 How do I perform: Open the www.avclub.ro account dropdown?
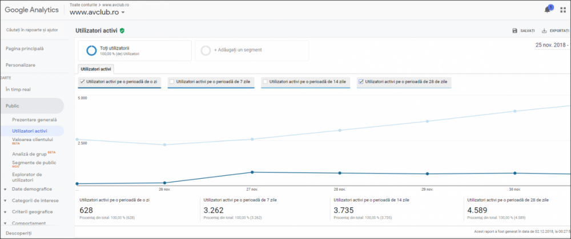[x=97, y=12]
